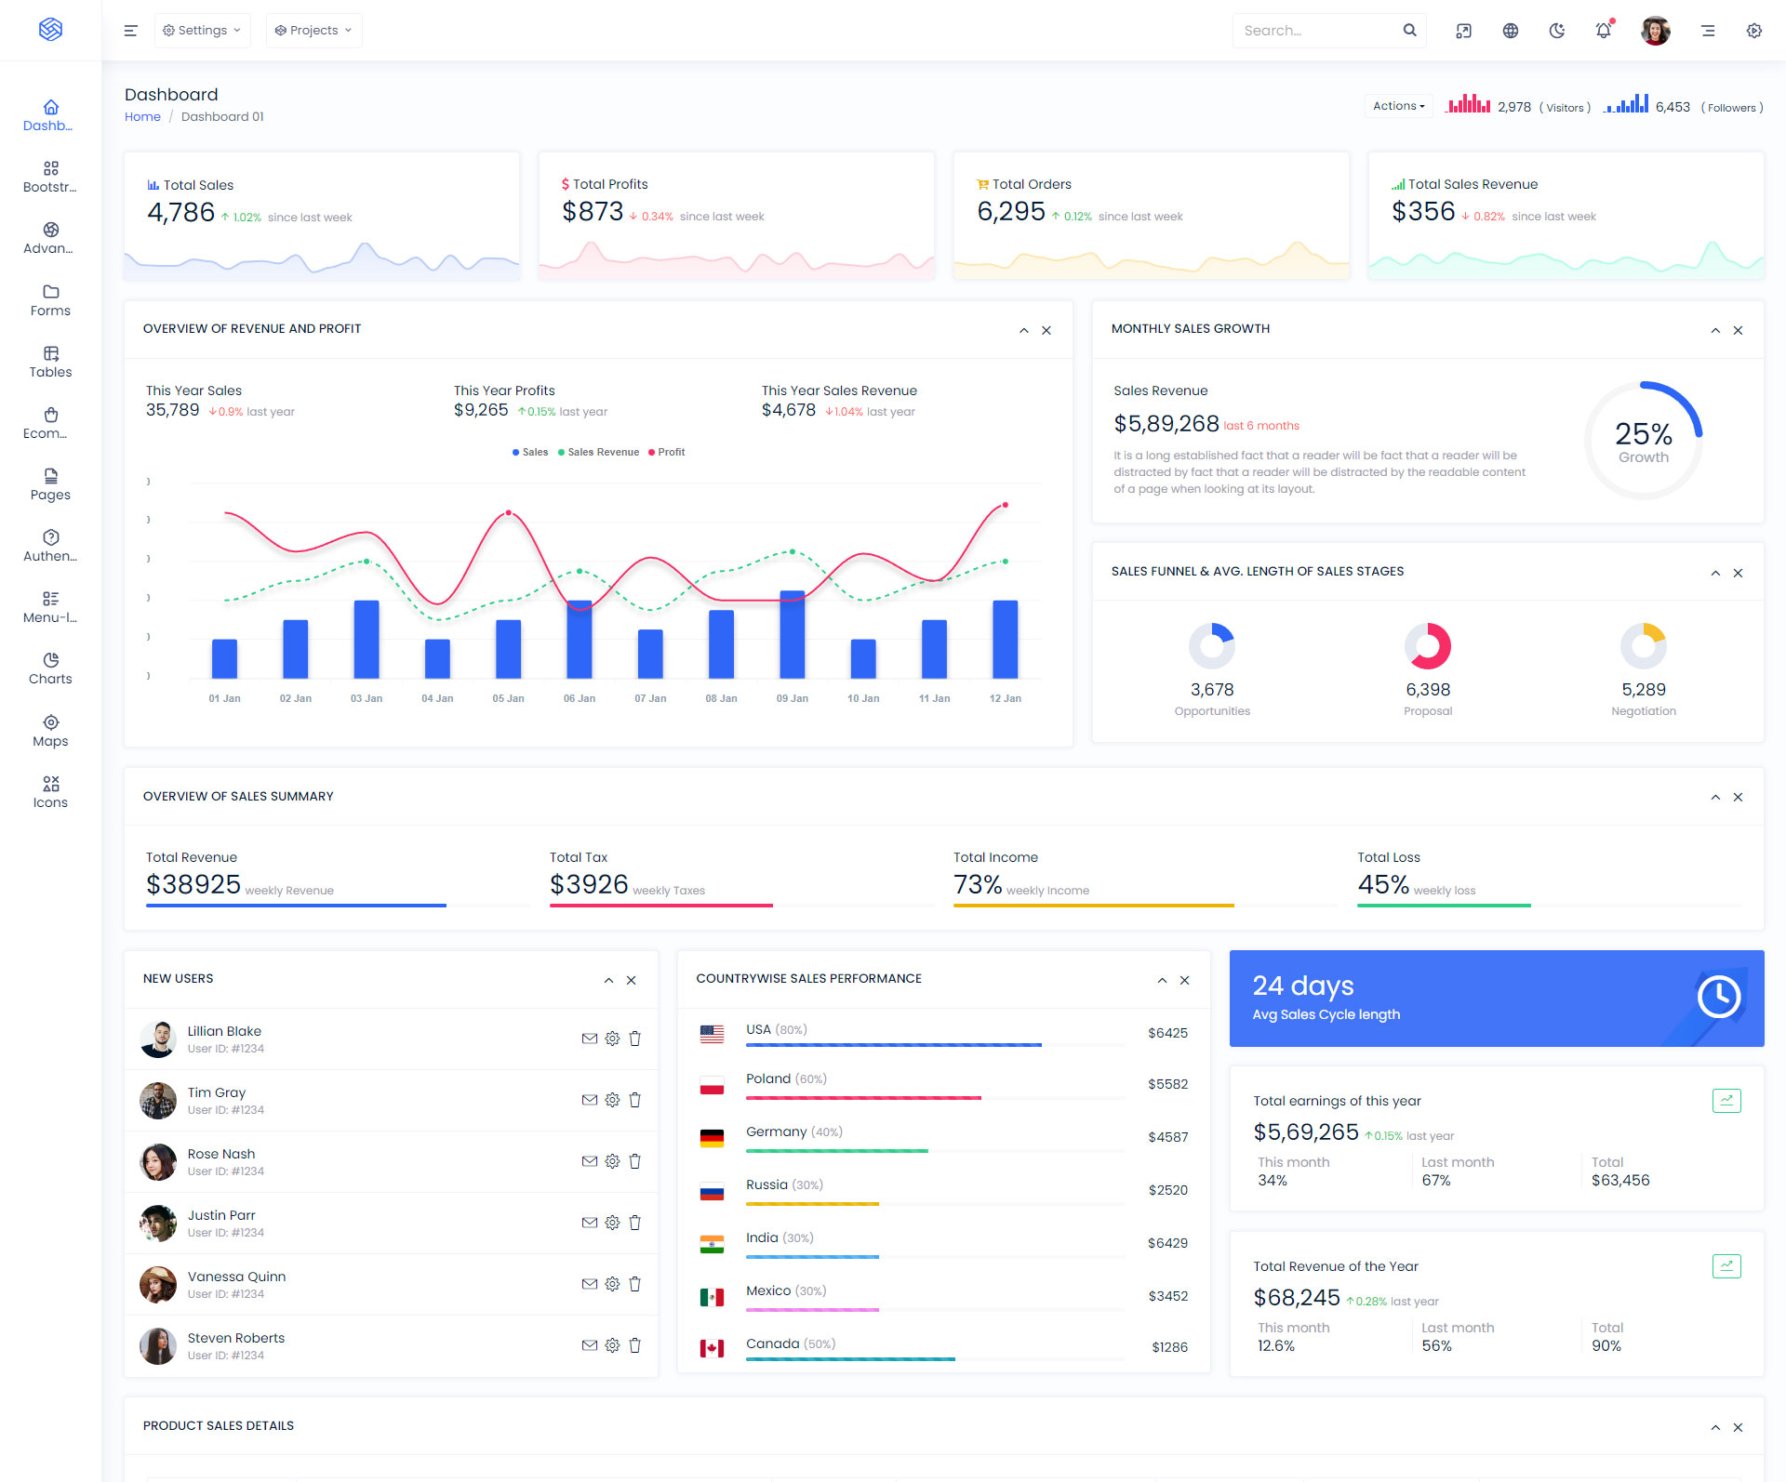Expand the Projects dropdown
The height and width of the screenshot is (1482, 1786).
coord(313,31)
